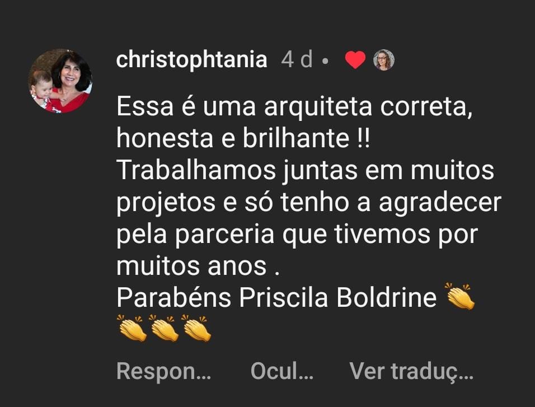Click last clapping emoji on bottom line

196,328
